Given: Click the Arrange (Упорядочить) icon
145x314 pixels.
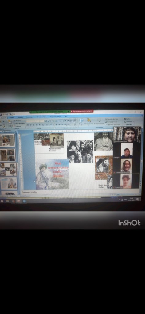Looking at the screenshot, I should (88, 121).
